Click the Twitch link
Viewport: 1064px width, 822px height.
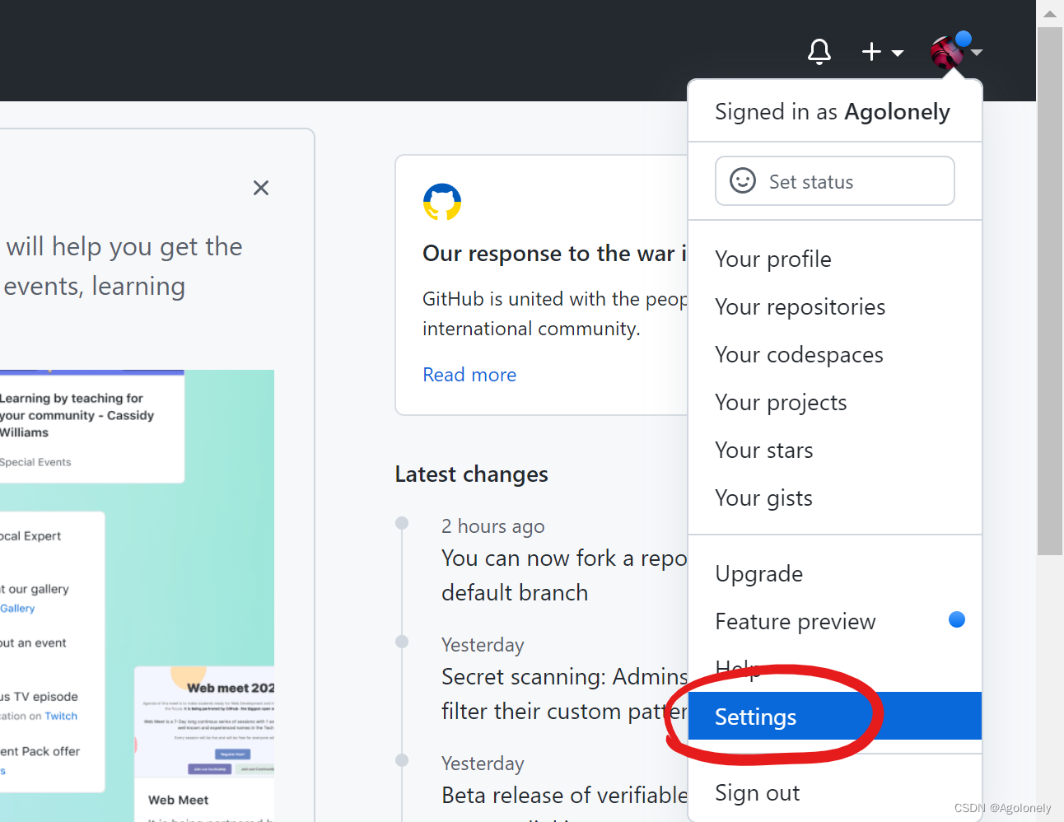point(61,717)
